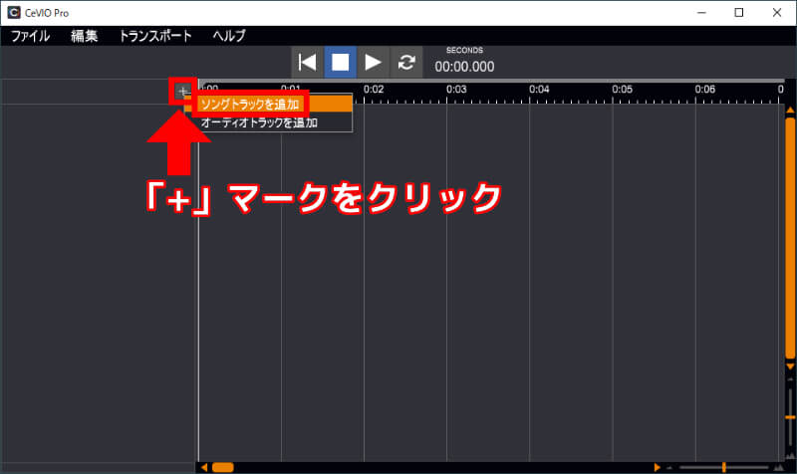Click the 0:05 ruler marker

[x=622, y=90]
